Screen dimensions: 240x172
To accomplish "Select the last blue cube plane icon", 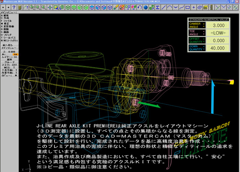I will (x=110, y=7).
